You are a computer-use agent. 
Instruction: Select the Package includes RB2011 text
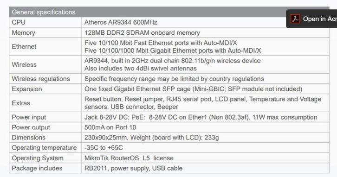pos(134,168)
